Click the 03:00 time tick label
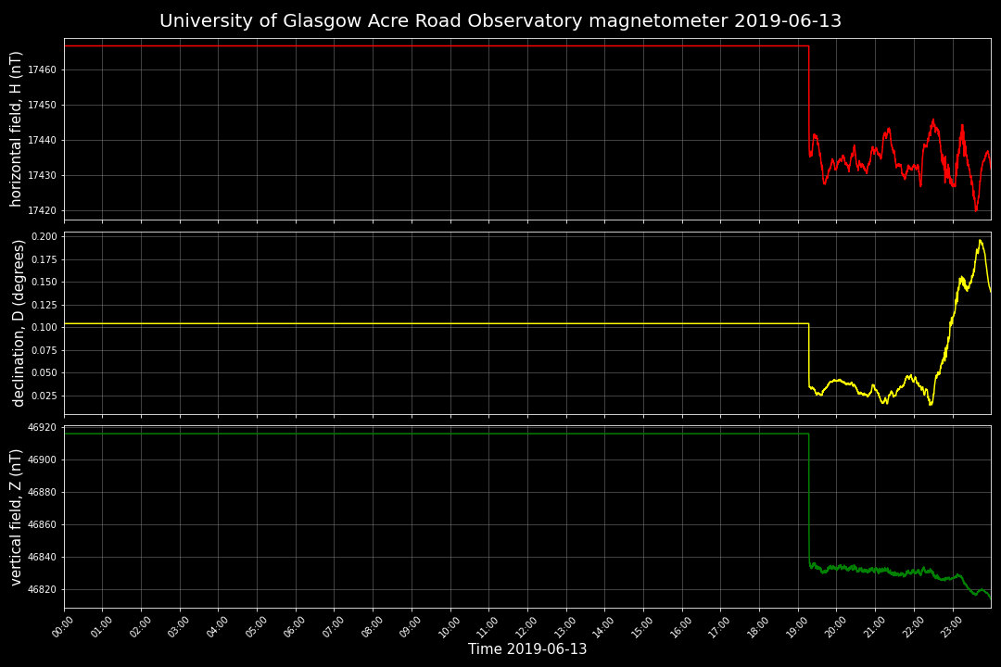 [x=177, y=627]
